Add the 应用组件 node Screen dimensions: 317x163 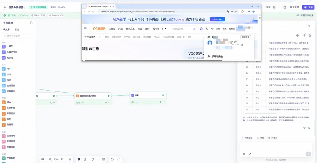[x=11, y=85]
